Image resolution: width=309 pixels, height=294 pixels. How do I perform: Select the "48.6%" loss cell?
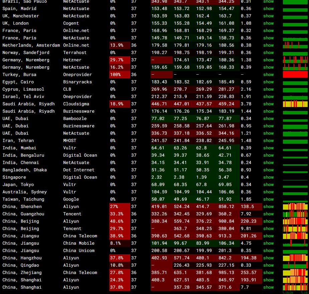tap(120, 221)
